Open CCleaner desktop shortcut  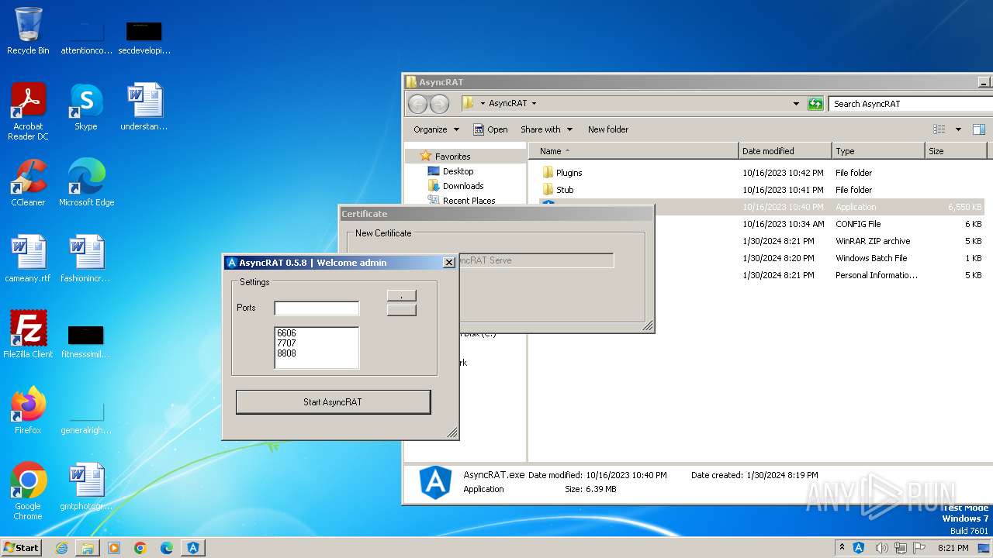click(x=28, y=183)
